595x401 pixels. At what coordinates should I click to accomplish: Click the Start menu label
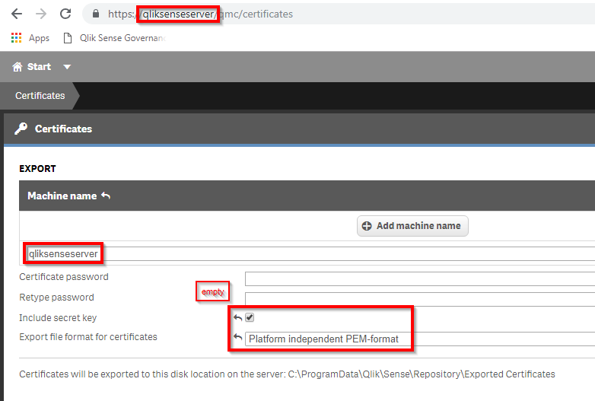(39, 67)
